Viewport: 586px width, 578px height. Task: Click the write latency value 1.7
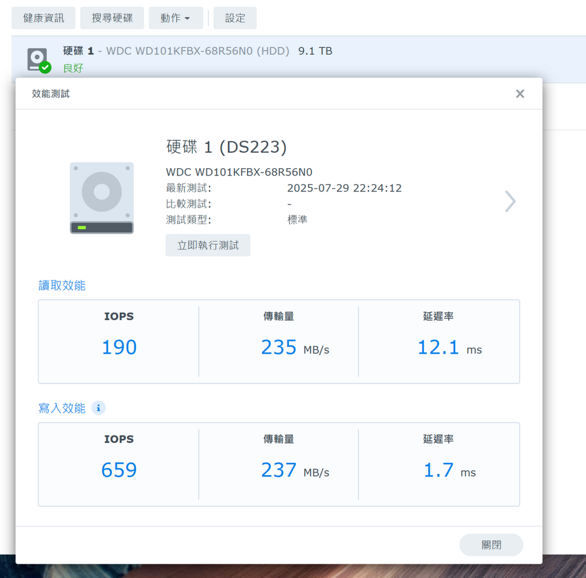[439, 470]
